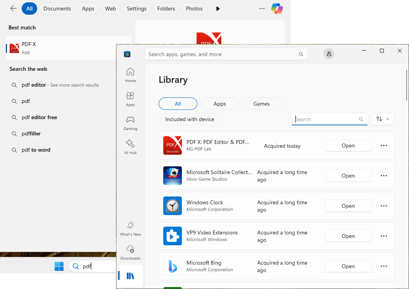Click 'Acquired today' text
Viewport: 409px width, 289px height.
click(x=282, y=146)
